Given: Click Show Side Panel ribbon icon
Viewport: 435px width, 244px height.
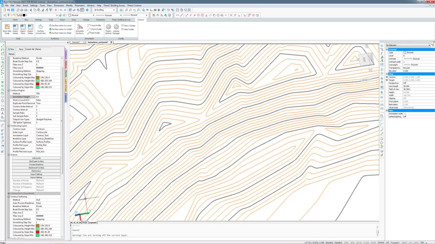Looking at the screenshot, I should click(x=7, y=29).
